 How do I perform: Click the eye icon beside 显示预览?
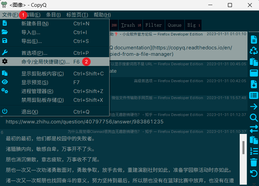click(5, 82)
